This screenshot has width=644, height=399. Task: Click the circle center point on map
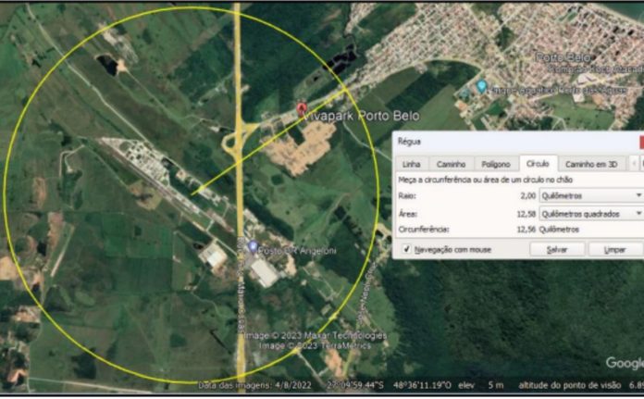193,193
